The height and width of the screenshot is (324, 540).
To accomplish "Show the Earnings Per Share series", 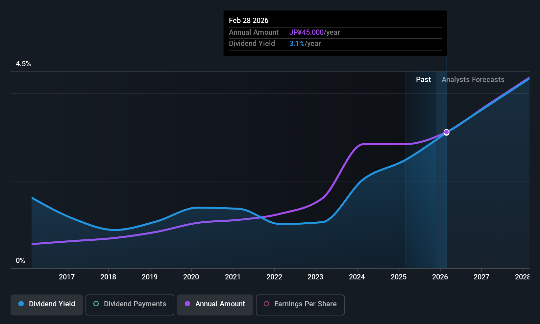I will (300, 304).
